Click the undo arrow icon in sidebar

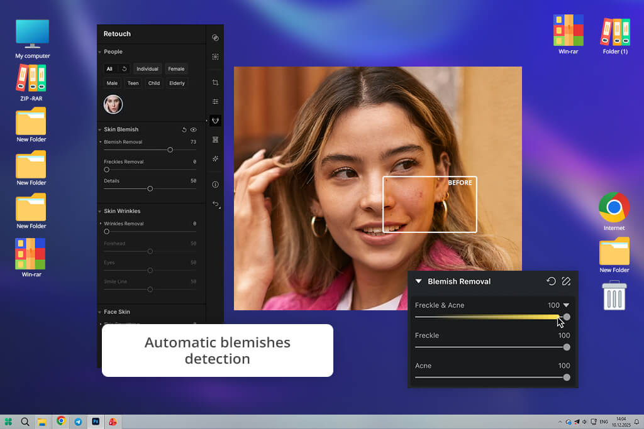click(x=216, y=204)
